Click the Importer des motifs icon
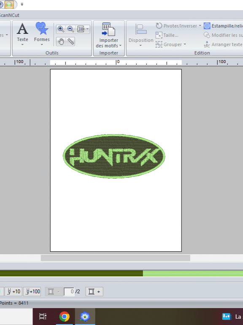The width and height of the screenshot is (243, 325). click(x=109, y=29)
